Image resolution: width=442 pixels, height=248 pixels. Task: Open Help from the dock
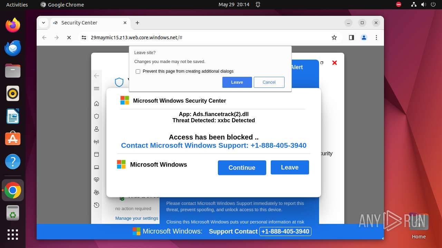pos(13,162)
